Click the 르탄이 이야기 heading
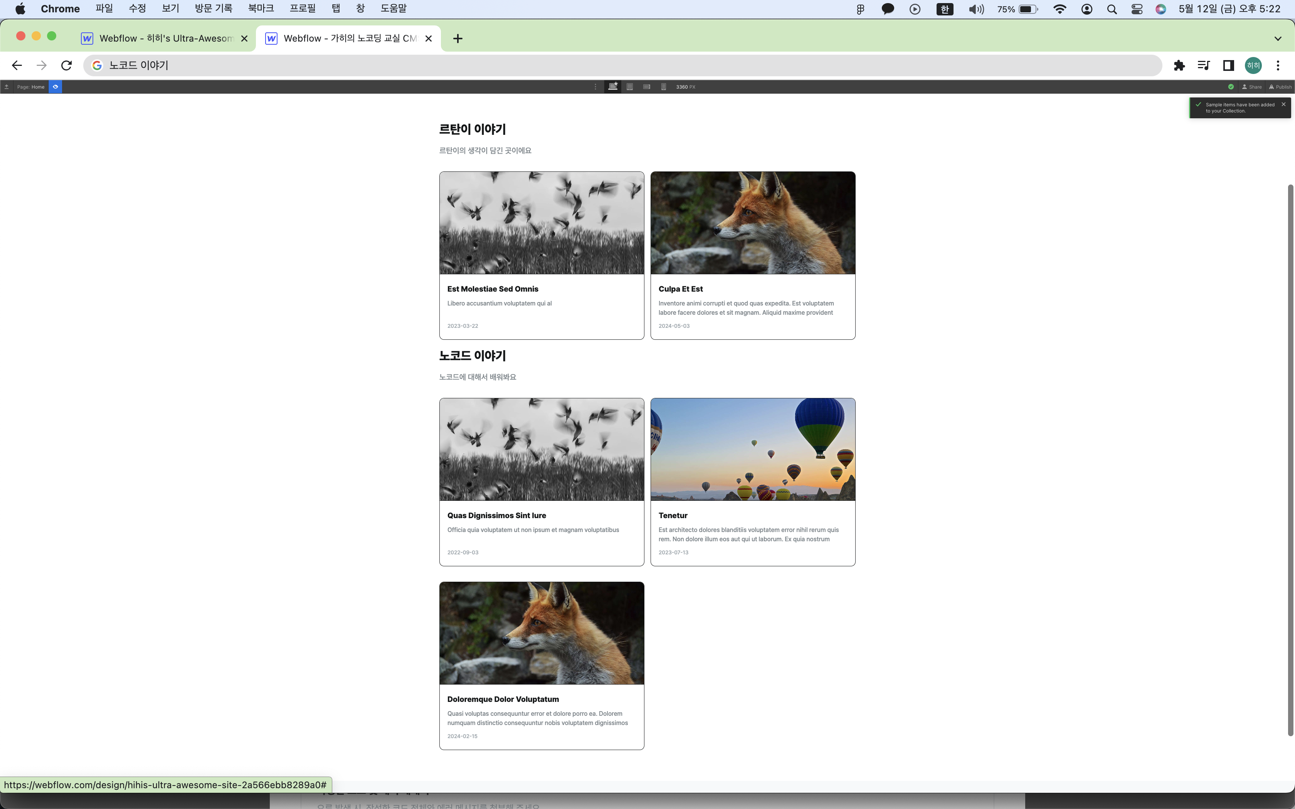Image resolution: width=1295 pixels, height=809 pixels. coord(472,129)
